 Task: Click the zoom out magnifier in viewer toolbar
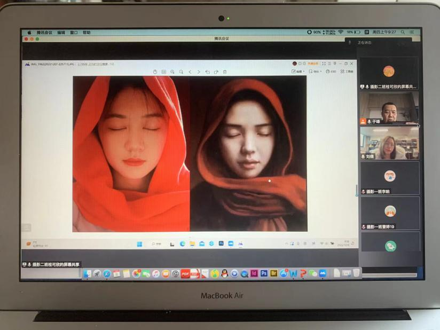pyautogui.click(x=181, y=72)
